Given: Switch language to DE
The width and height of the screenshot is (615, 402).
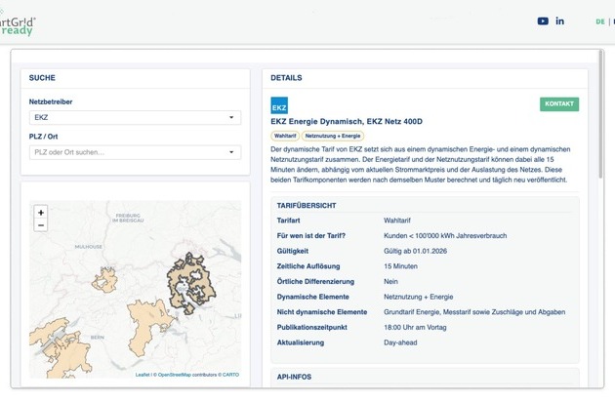Looking at the screenshot, I should (599, 21).
